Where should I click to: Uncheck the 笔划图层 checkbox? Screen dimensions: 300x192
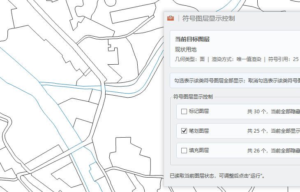(184, 131)
